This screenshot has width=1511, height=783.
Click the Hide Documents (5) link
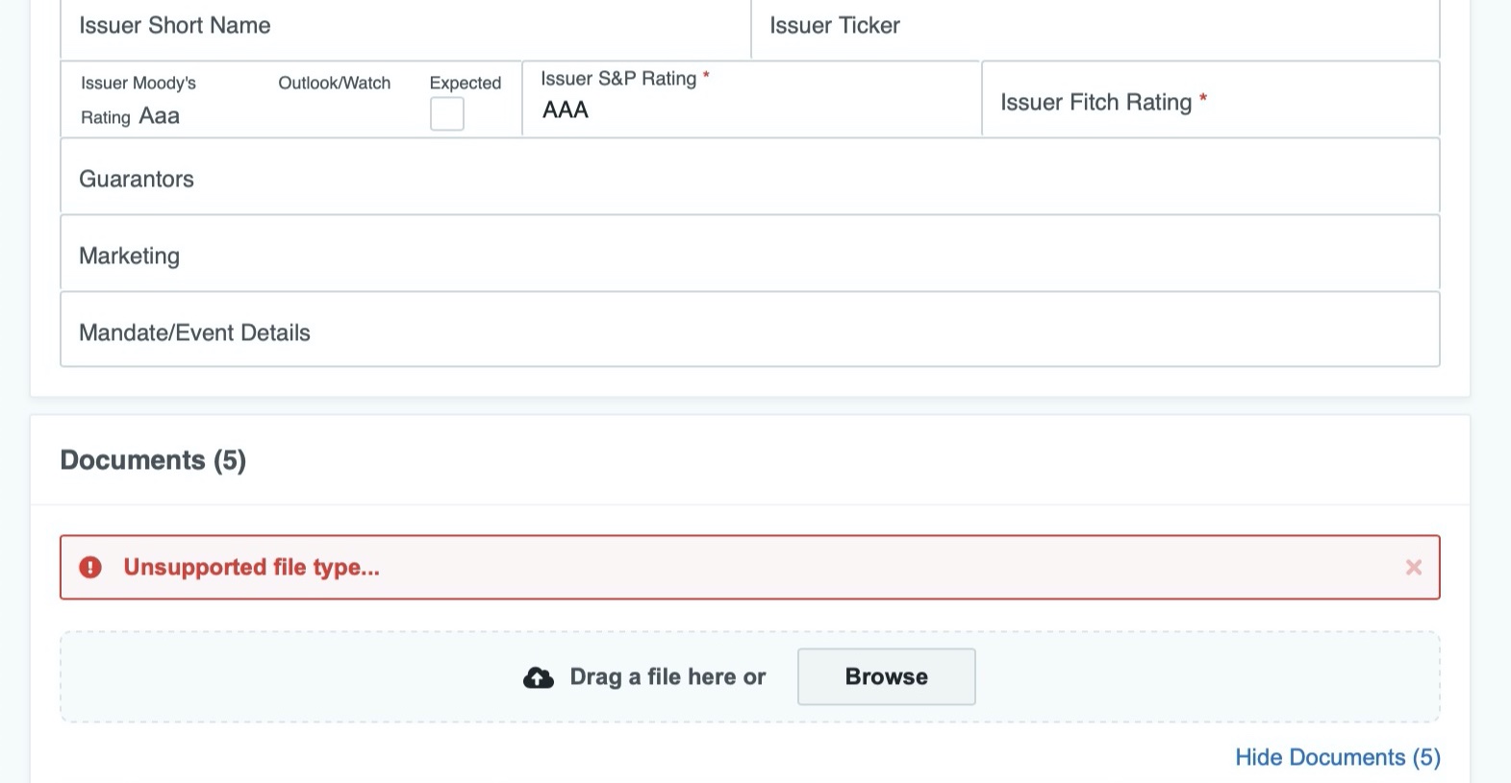click(x=1337, y=757)
